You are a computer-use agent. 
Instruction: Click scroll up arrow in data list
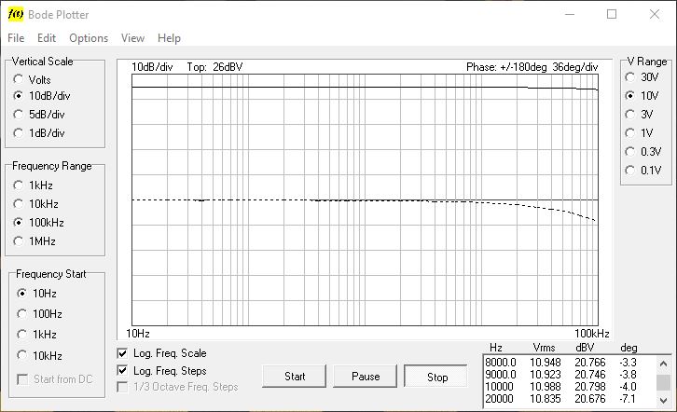(x=664, y=364)
